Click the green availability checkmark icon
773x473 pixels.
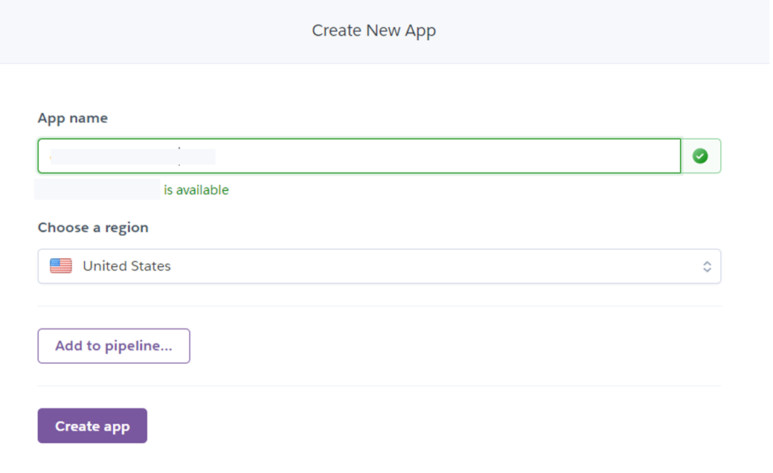(700, 156)
